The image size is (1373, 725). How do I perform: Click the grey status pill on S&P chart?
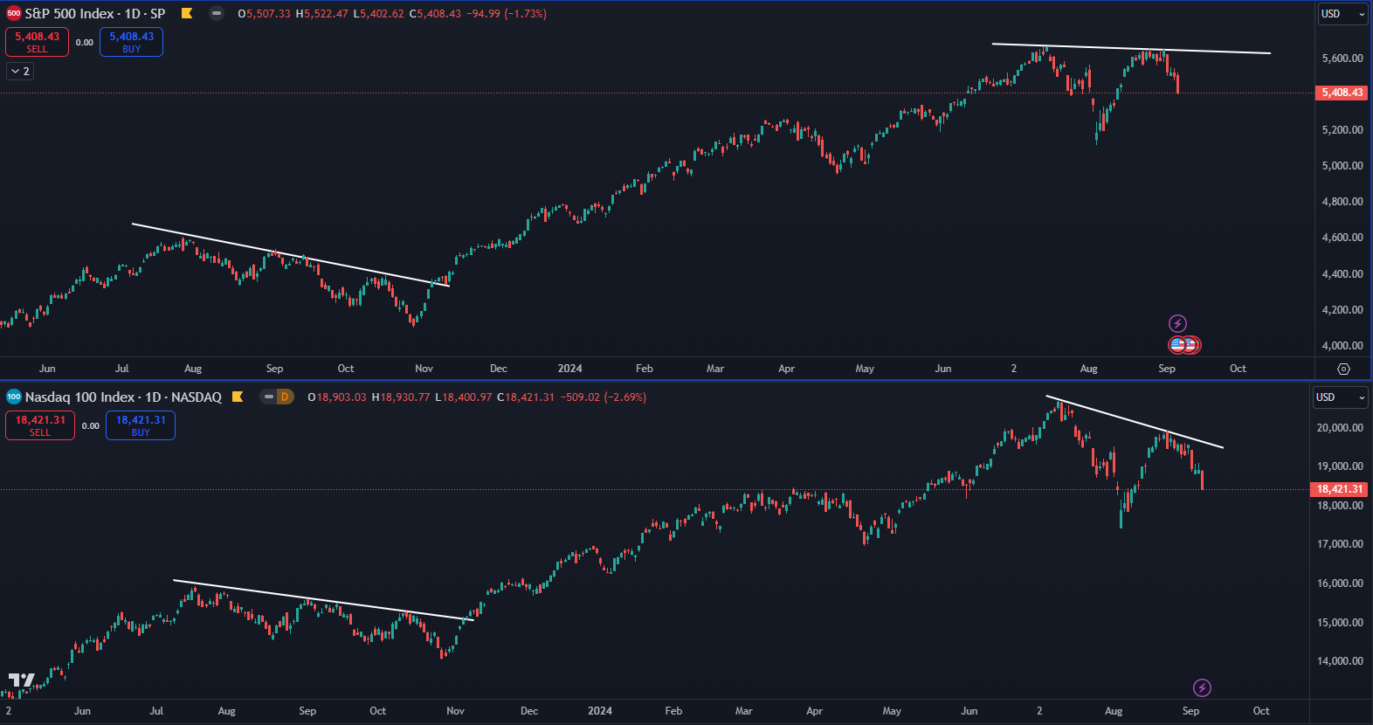(217, 13)
